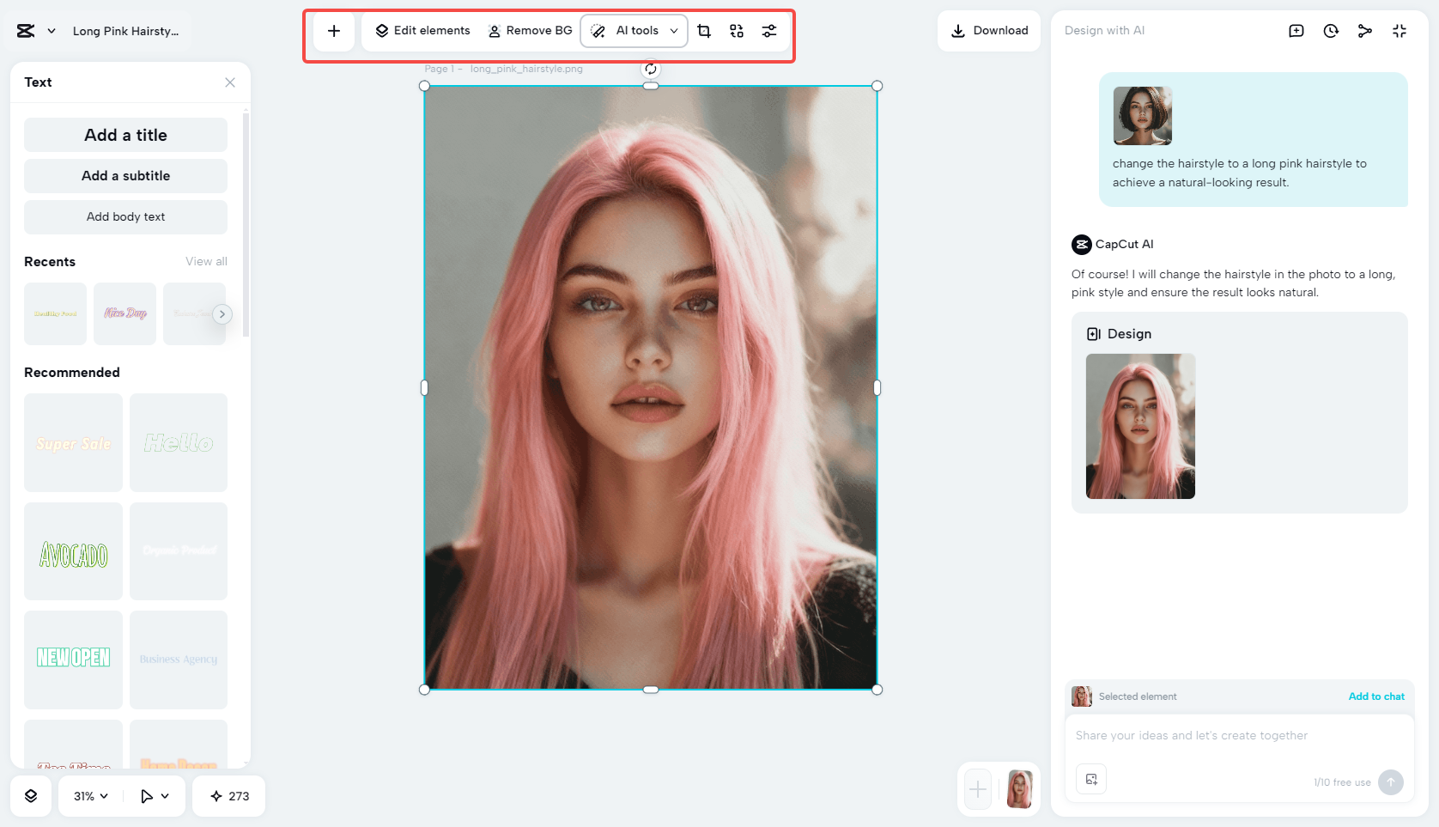Click the Download button

(x=989, y=30)
